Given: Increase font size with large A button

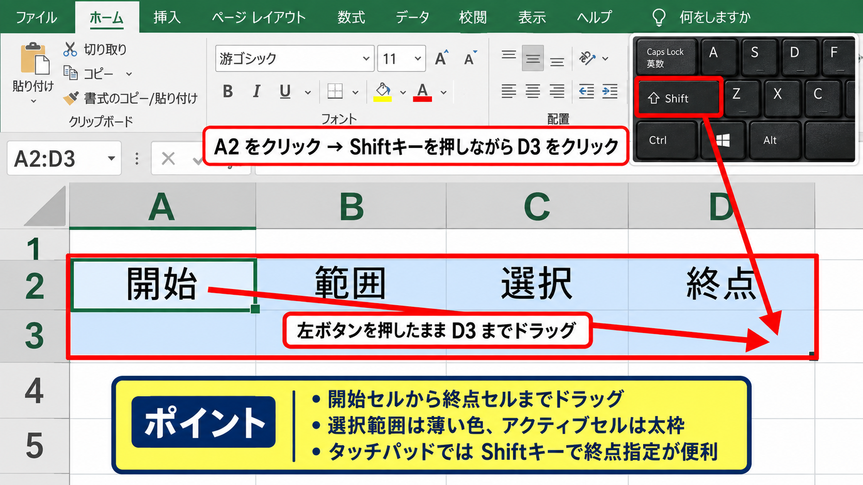Looking at the screenshot, I should click(x=441, y=58).
